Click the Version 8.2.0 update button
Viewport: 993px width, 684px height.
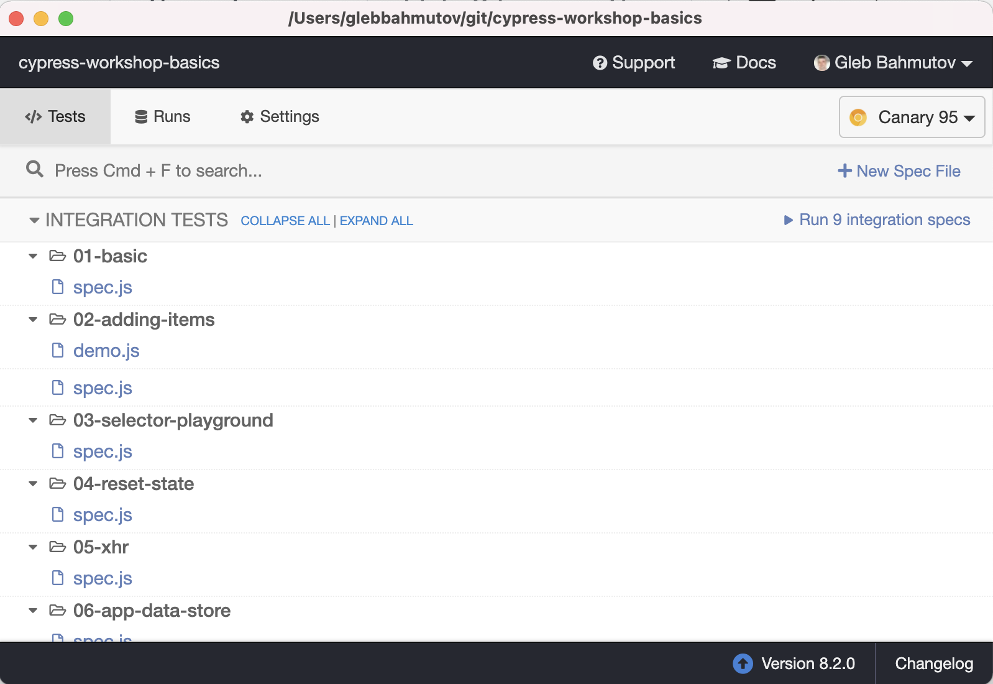click(x=794, y=664)
